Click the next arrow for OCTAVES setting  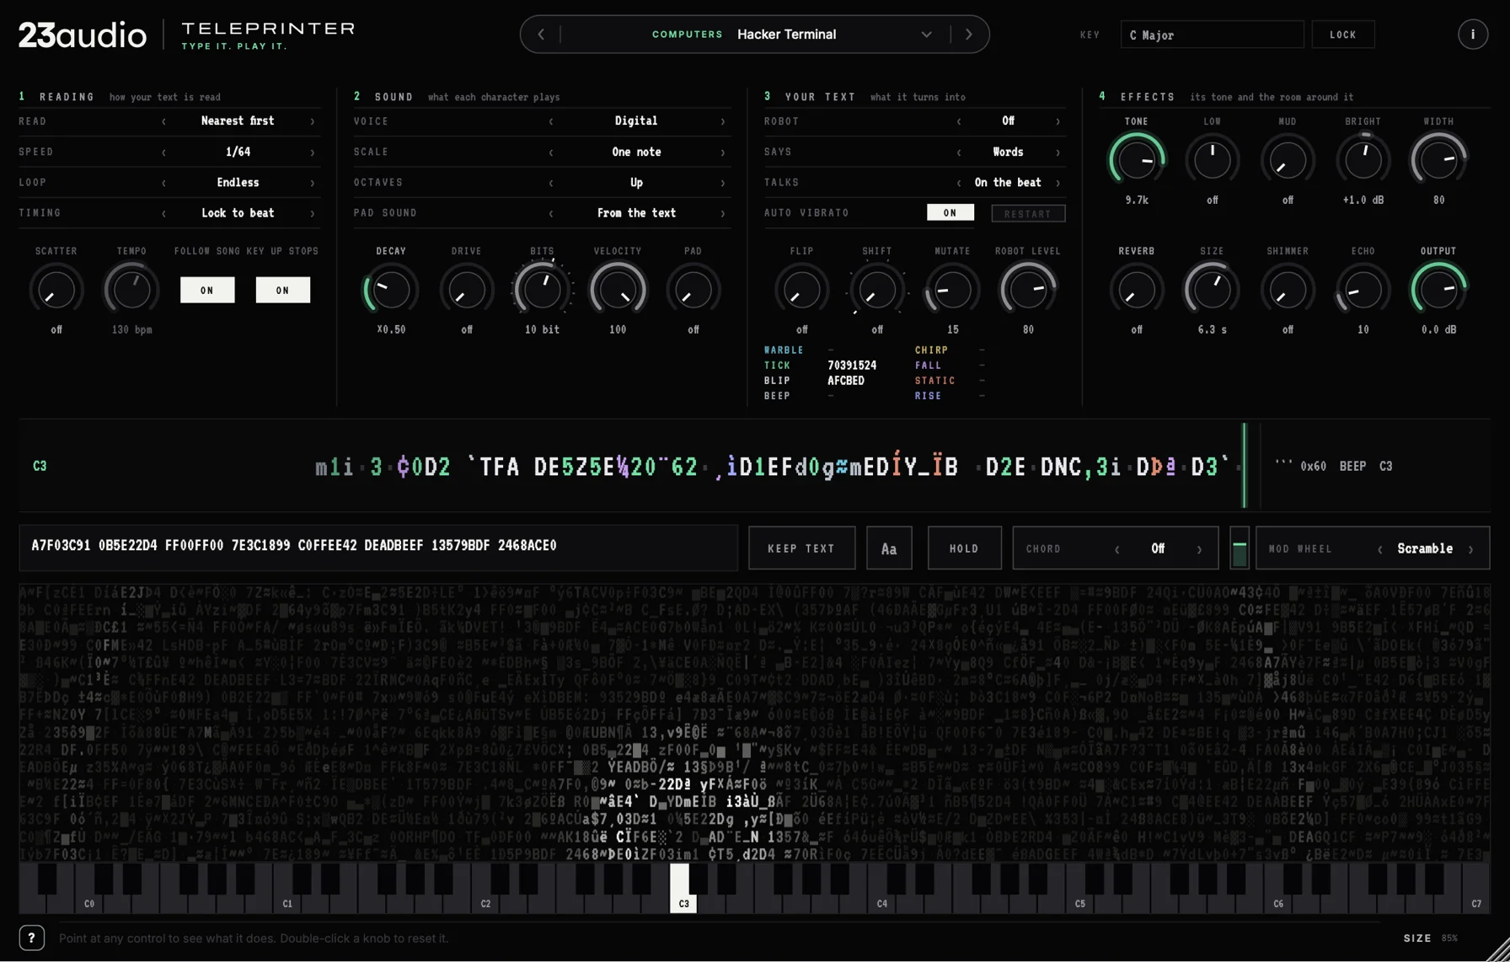722,183
